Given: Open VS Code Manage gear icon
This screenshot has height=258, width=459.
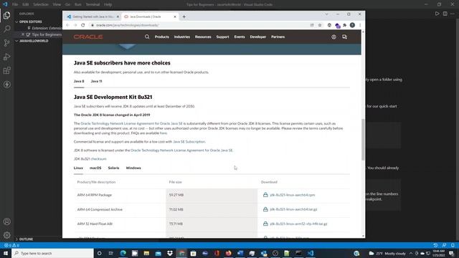Looking at the screenshot, I should coord(6,235).
